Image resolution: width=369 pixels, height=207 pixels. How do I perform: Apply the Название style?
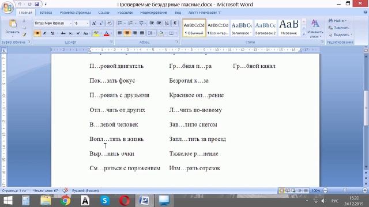tap(289, 28)
